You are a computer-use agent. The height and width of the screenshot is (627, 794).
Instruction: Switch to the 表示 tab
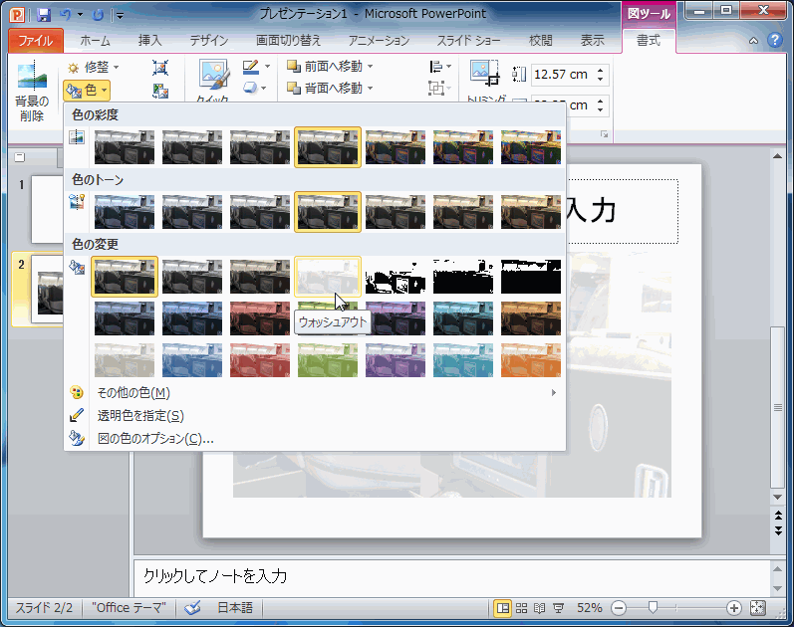tap(592, 41)
